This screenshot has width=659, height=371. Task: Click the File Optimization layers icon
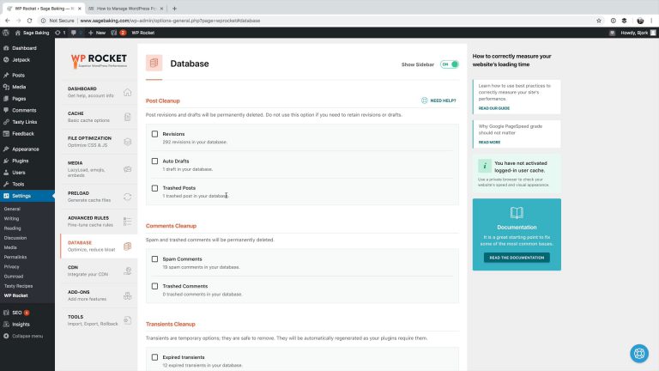click(x=127, y=142)
